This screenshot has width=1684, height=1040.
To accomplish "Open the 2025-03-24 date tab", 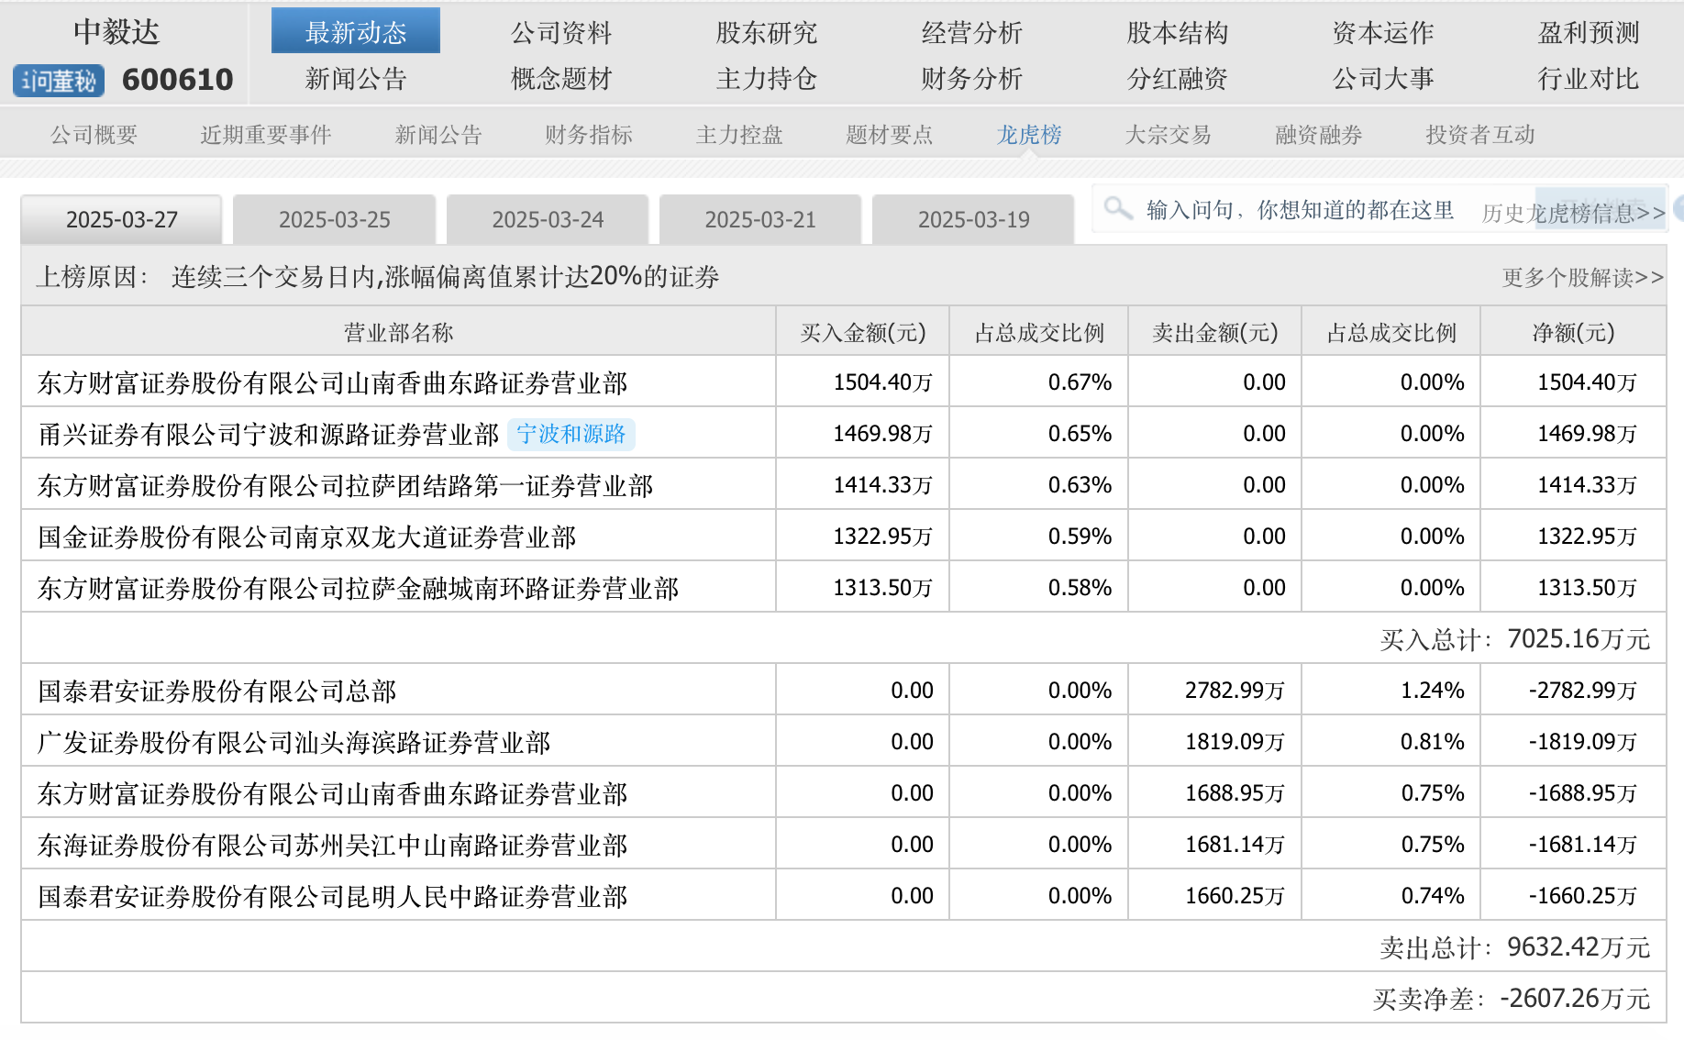I will (x=548, y=220).
